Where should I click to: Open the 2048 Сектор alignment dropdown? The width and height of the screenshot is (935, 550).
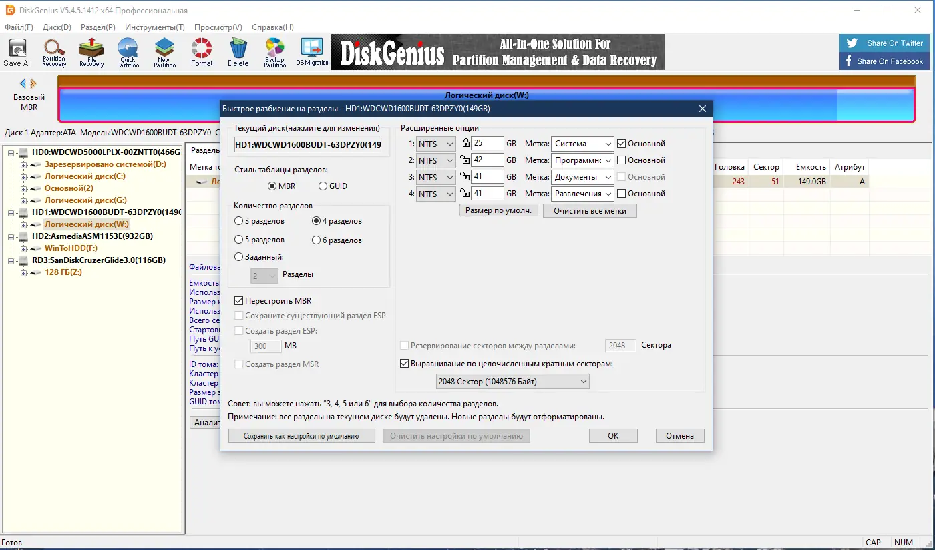(x=512, y=382)
